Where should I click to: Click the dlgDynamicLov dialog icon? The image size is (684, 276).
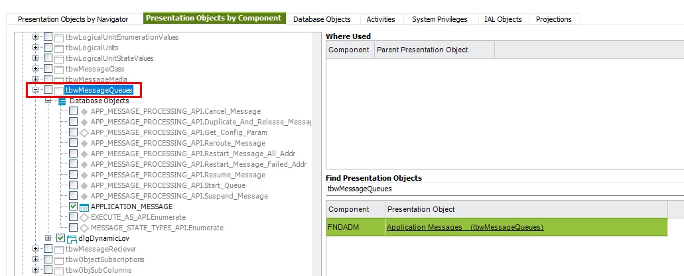coord(72,238)
